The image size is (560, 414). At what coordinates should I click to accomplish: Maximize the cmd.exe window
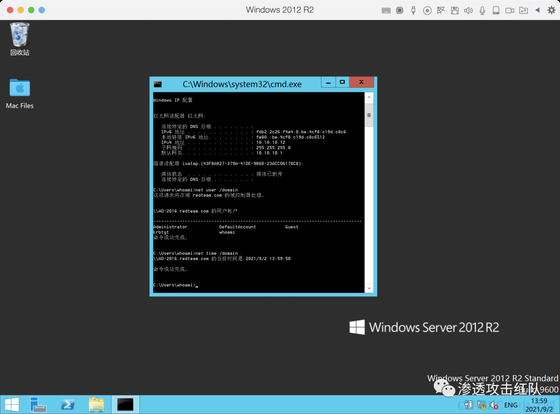coord(342,82)
